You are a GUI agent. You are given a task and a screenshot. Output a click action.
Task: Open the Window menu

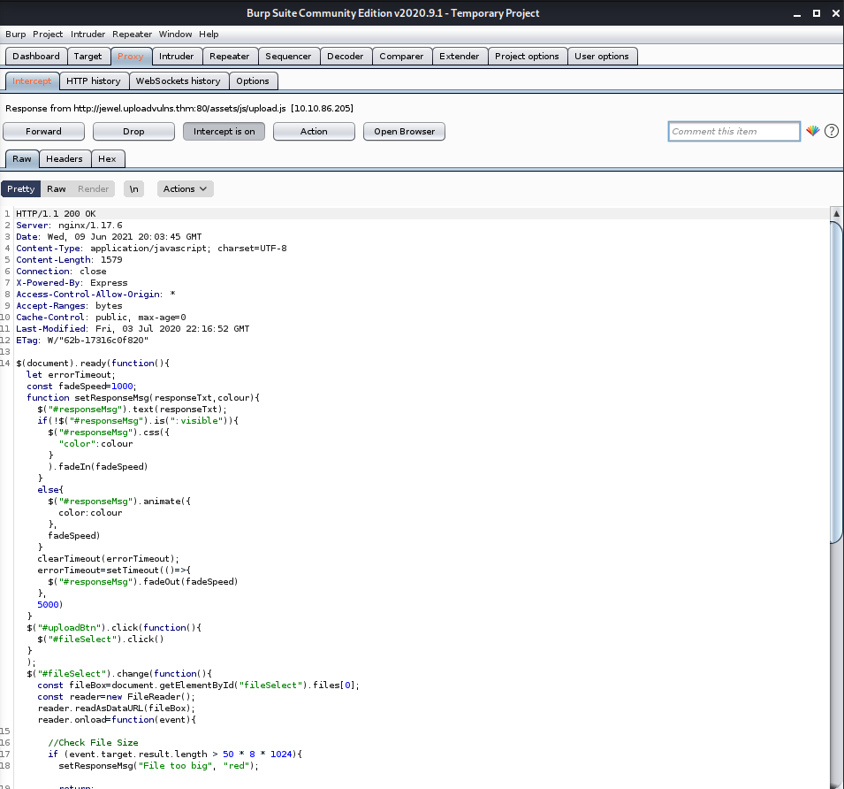(x=176, y=34)
